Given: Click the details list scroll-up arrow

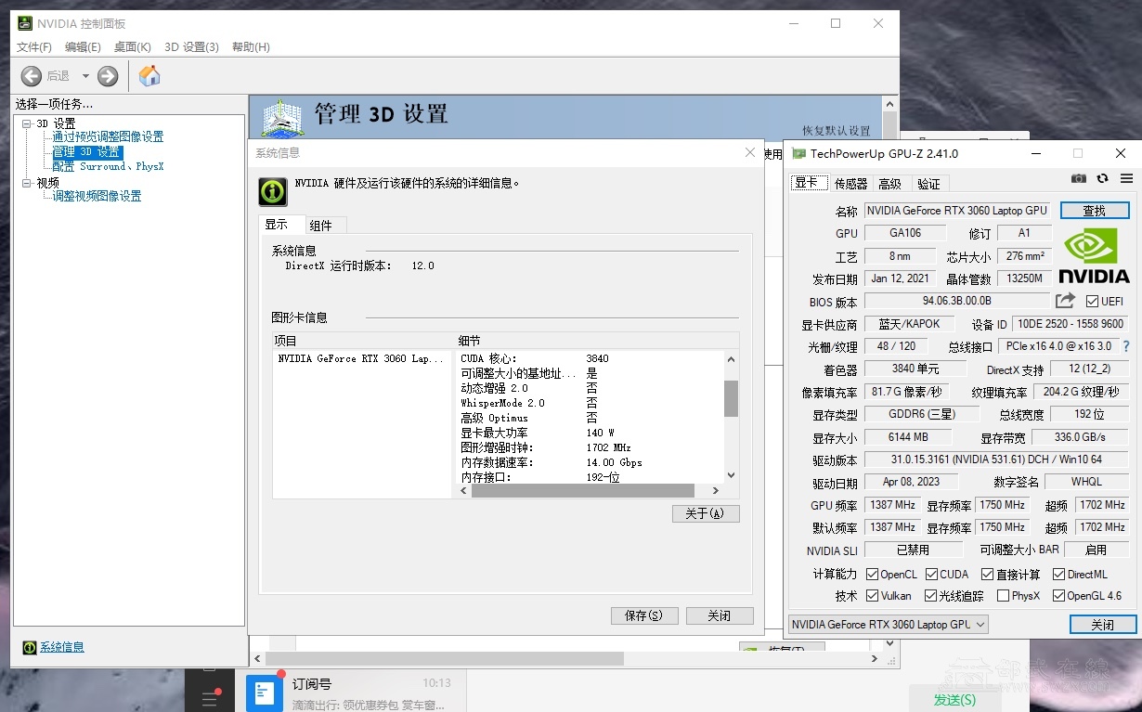Looking at the screenshot, I should click(731, 360).
